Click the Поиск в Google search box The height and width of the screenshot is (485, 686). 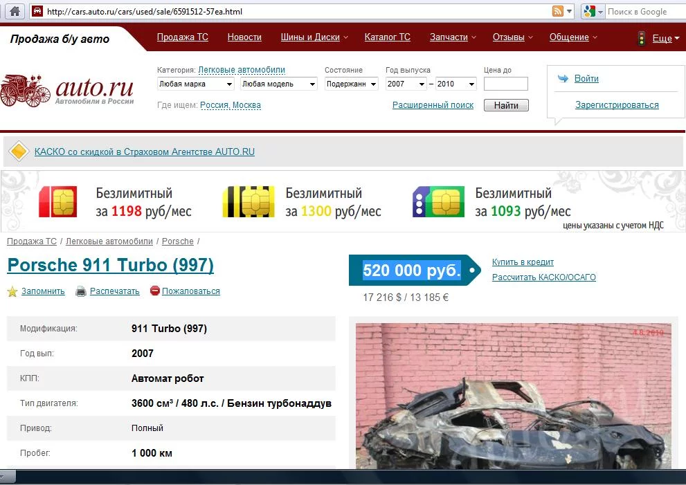[x=645, y=12]
